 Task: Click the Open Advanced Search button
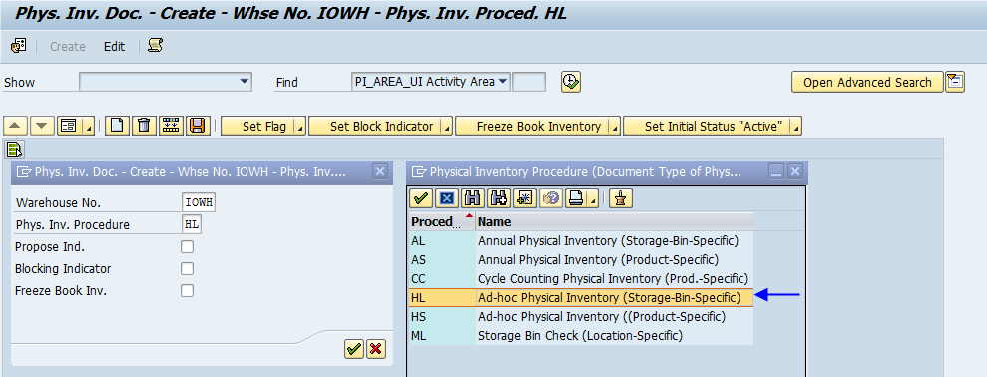click(x=867, y=83)
